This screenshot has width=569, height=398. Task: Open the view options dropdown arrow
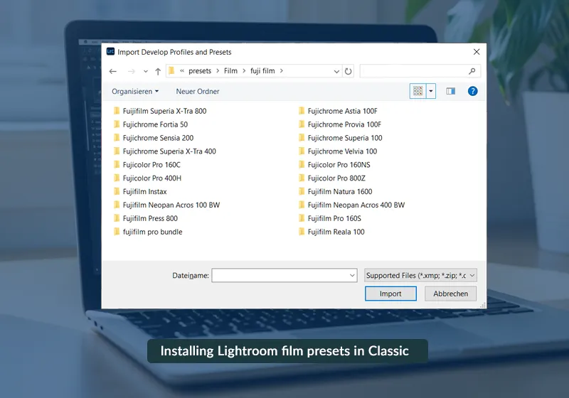431,91
